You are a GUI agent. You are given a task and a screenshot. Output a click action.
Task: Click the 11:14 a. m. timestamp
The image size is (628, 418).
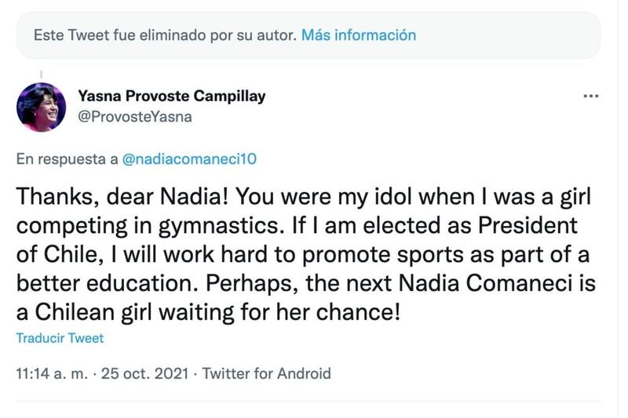[52, 373]
